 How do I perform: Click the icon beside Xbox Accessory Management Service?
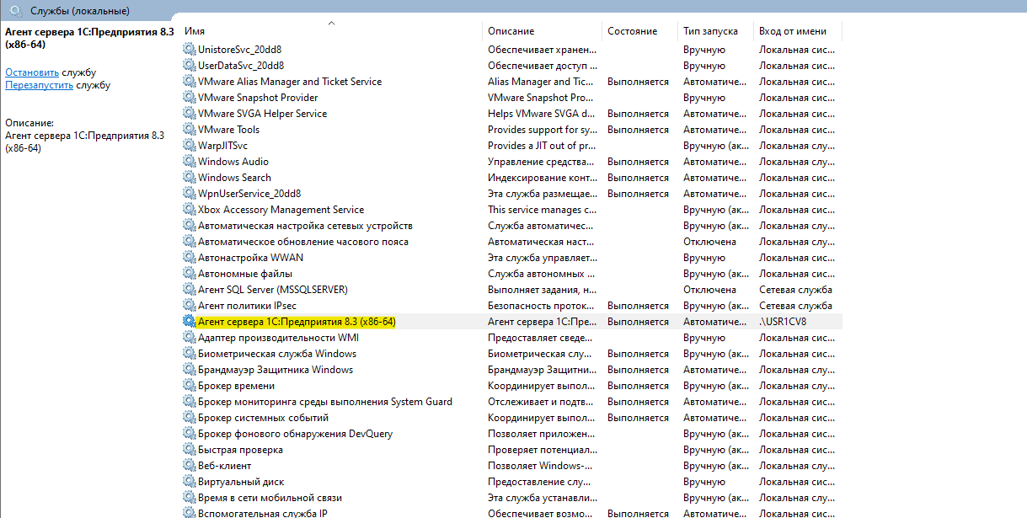point(189,210)
